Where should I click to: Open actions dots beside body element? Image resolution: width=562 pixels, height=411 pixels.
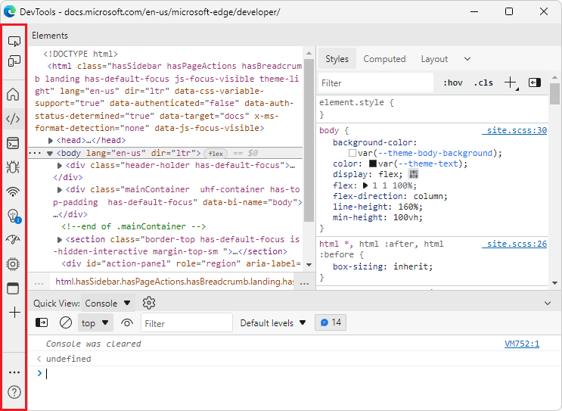[x=35, y=153]
